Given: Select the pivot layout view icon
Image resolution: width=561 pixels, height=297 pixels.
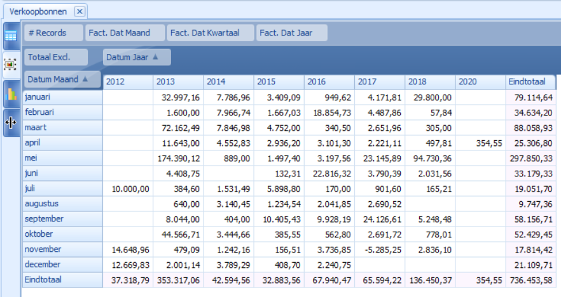Looking at the screenshot, I should coord(11,65).
